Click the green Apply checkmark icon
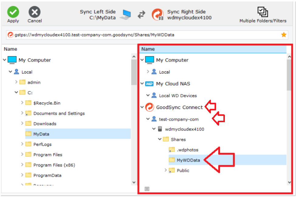This screenshot has height=197, width=296. coord(13,12)
